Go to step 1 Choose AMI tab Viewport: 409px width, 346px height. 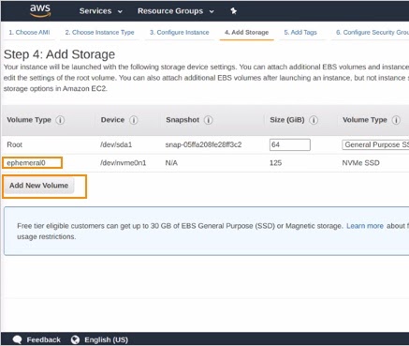29,33
